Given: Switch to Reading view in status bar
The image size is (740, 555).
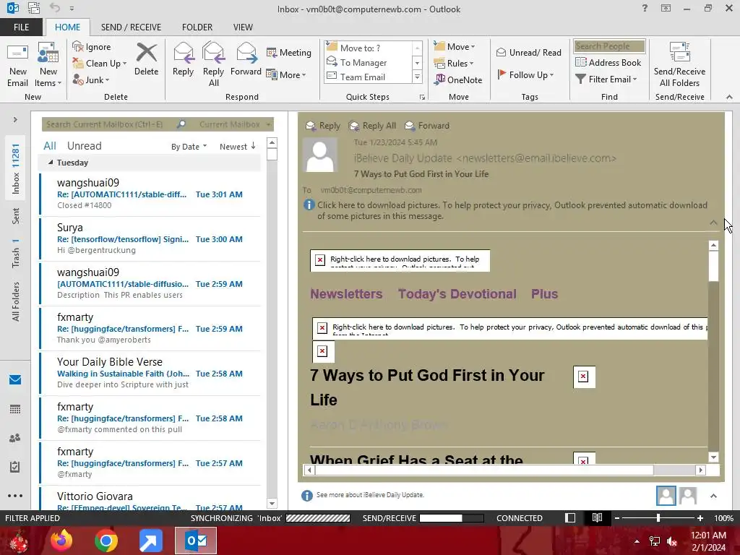Looking at the screenshot, I should 597,517.
